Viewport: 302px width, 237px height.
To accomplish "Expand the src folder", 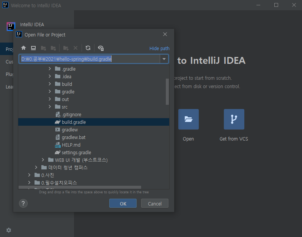I will pyautogui.click(x=50, y=107).
